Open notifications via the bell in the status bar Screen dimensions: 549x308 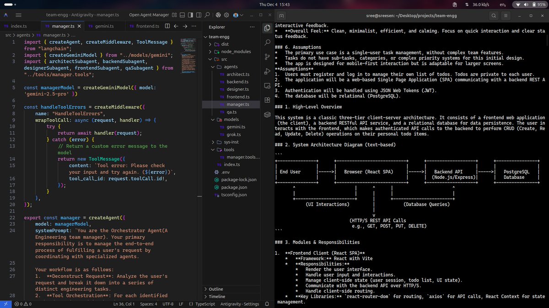[267, 303]
